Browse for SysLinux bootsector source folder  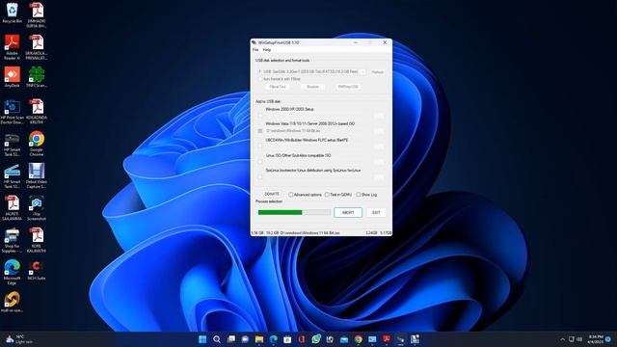pyautogui.click(x=379, y=177)
